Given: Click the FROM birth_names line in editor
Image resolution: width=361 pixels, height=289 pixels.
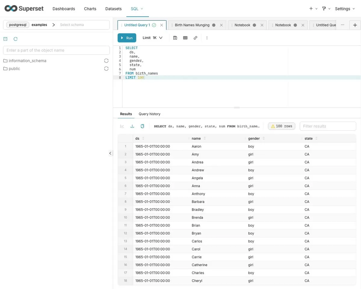Looking at the screenshot, I should click(142, 73).
